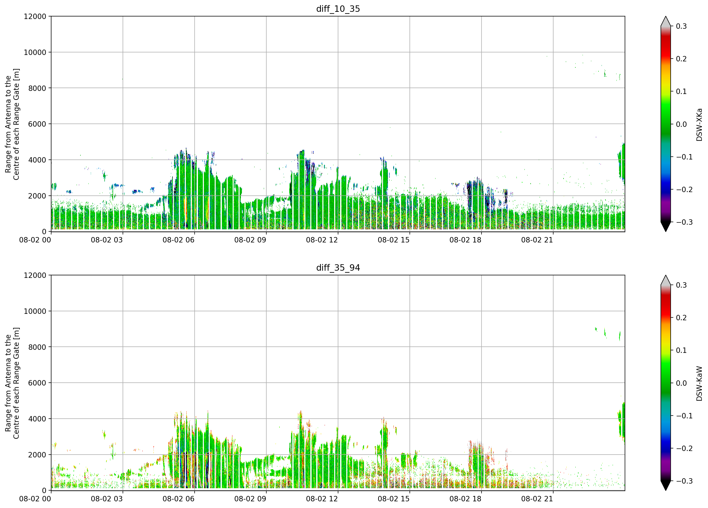This screenshot has height=508, width=708.
Task: Click the diff_10_35 plot title
Action: tap(338, 9)
